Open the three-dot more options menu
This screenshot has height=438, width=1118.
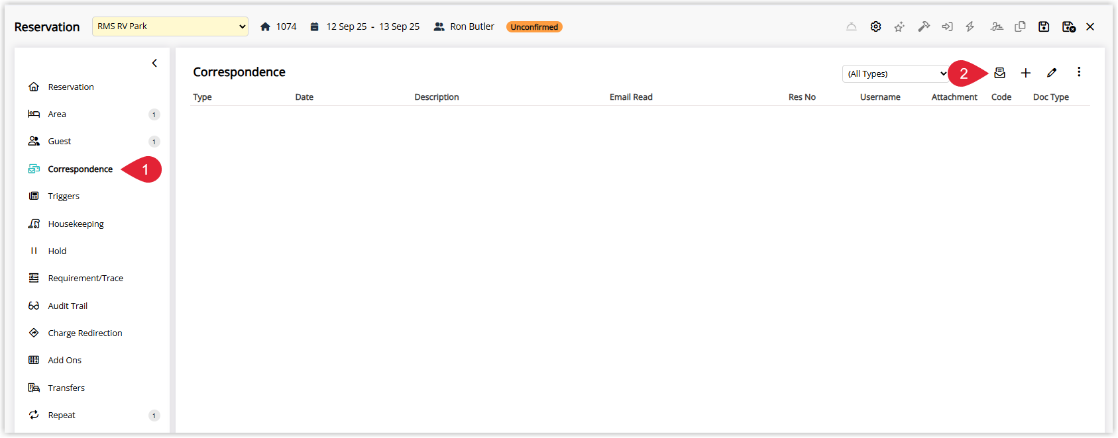1079,72
